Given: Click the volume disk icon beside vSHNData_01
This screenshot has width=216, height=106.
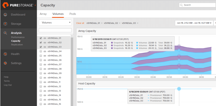Looking at the screenshot, I should [x=45, y=38].
